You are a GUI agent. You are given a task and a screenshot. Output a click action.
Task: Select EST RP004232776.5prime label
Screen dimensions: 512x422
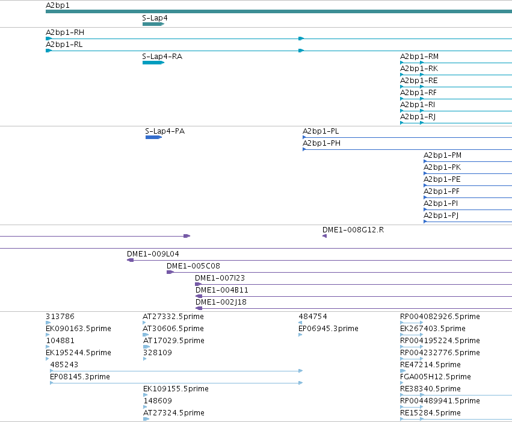tap(440, 353)
